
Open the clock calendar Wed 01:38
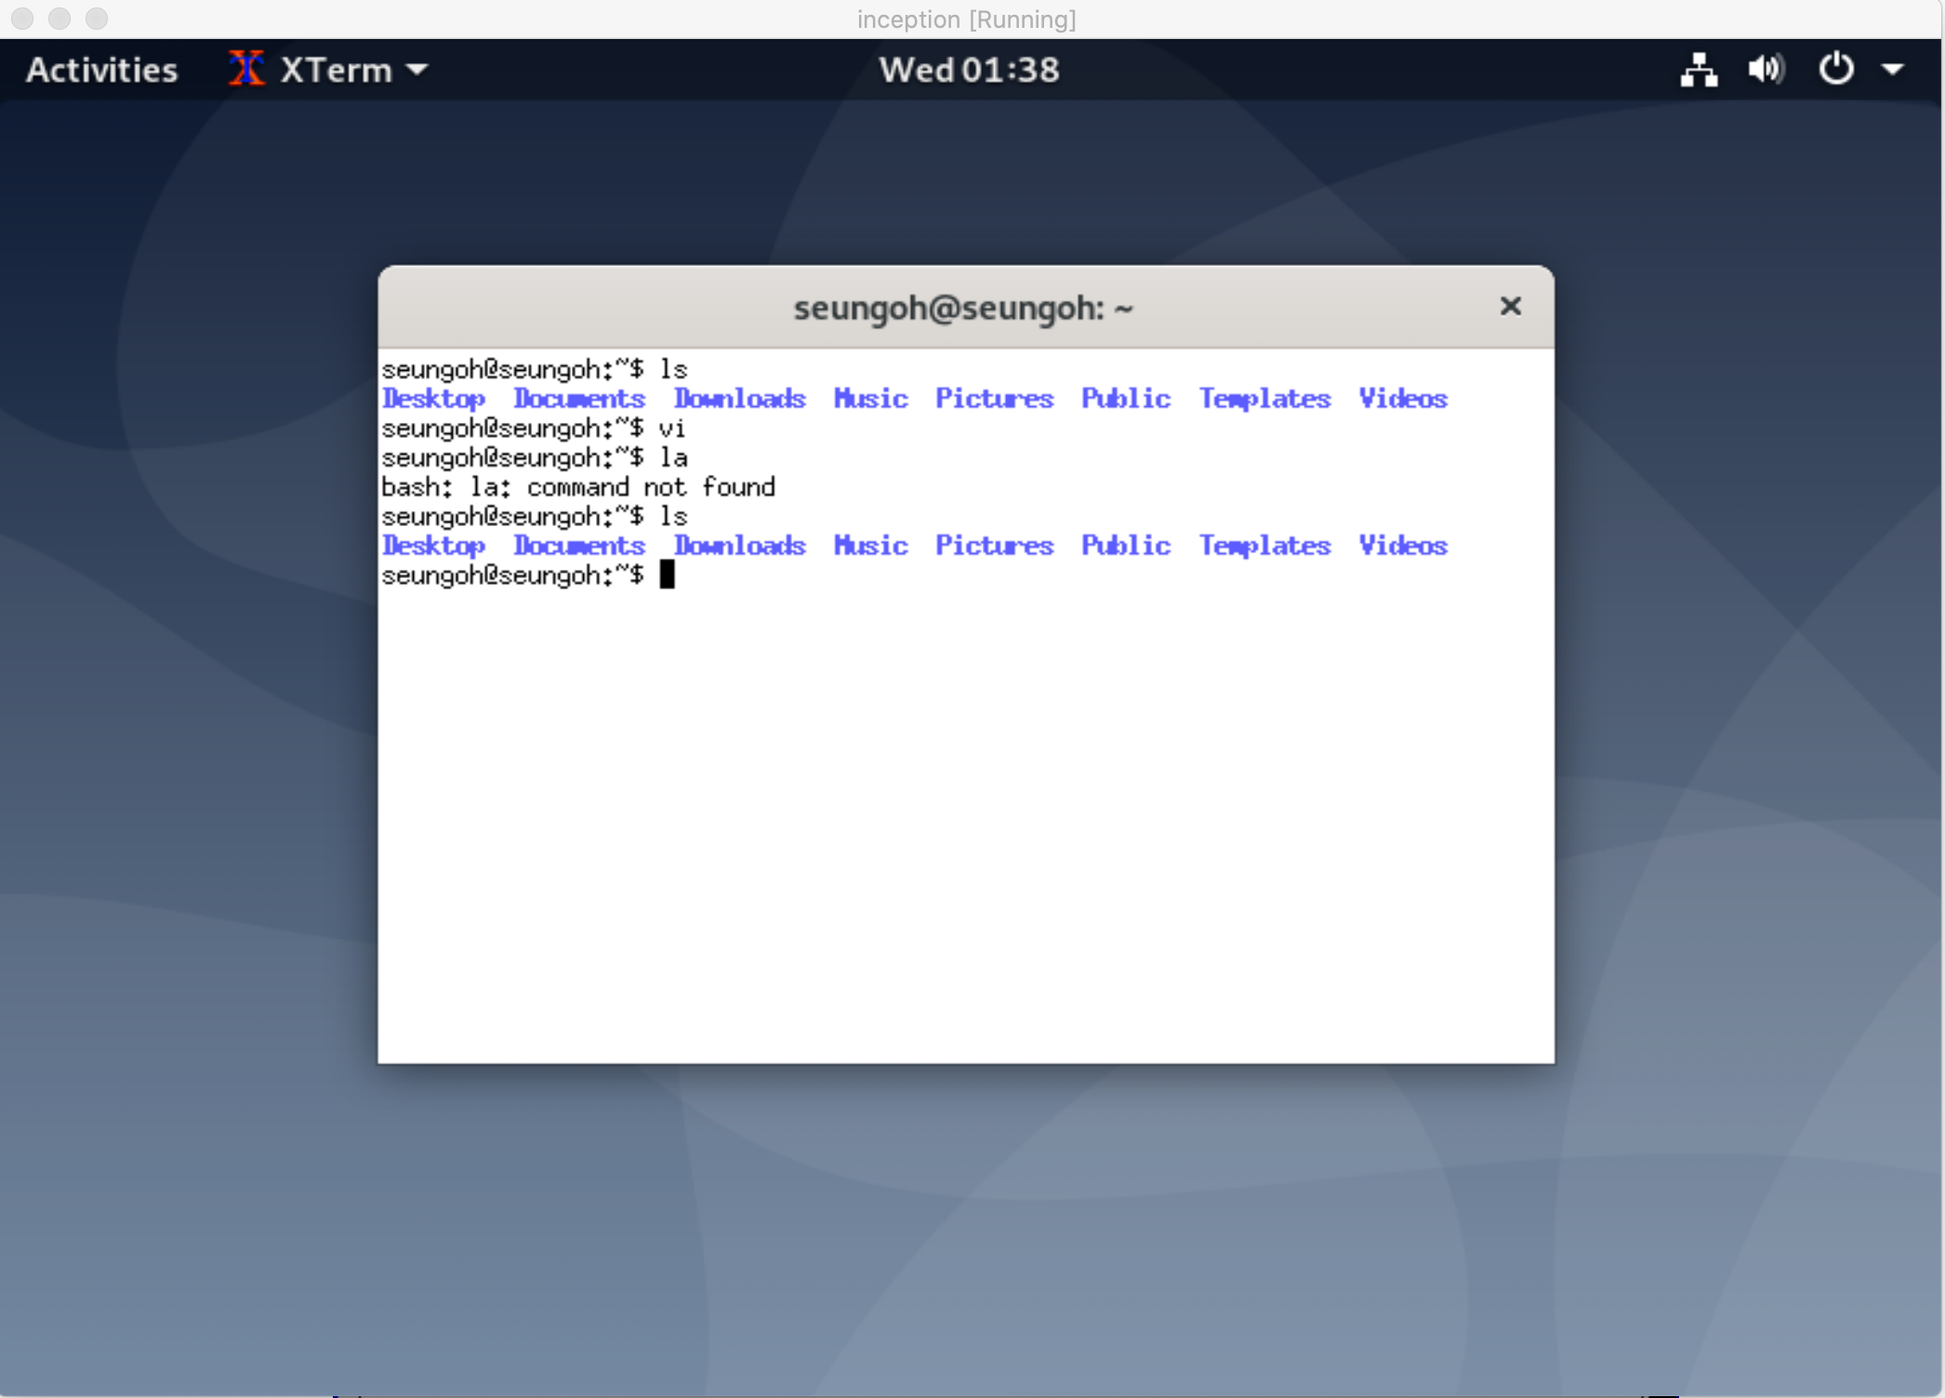(969, 70)
